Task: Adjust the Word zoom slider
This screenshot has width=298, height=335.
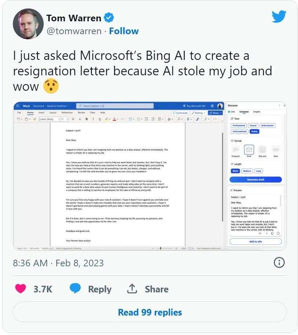Action: click(160, 248)
